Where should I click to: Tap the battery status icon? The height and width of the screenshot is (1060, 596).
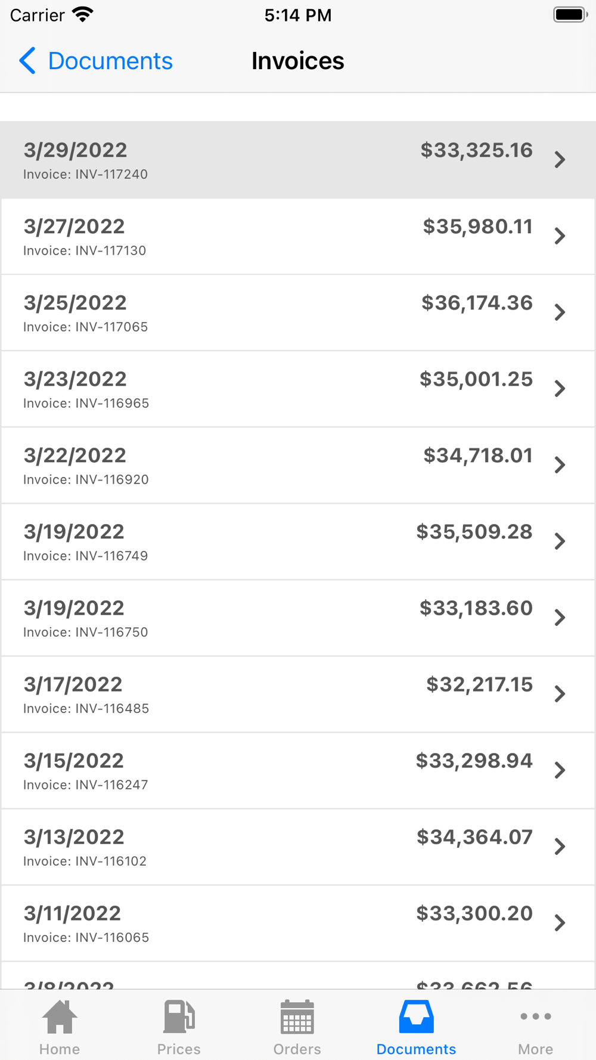click(570, 14)
